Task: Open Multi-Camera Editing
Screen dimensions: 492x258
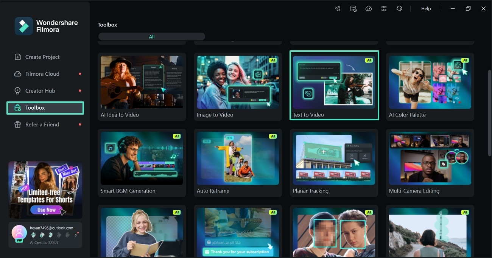Action: click(x=430, y=163)
